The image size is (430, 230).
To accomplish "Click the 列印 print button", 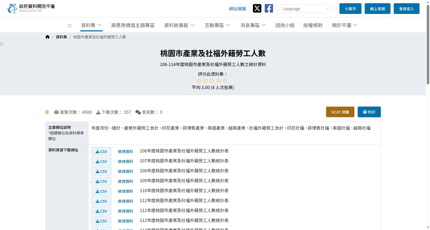I will [x=369, y=112].
